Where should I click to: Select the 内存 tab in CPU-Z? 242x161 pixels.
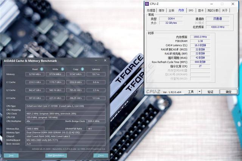tap(181, 10)
